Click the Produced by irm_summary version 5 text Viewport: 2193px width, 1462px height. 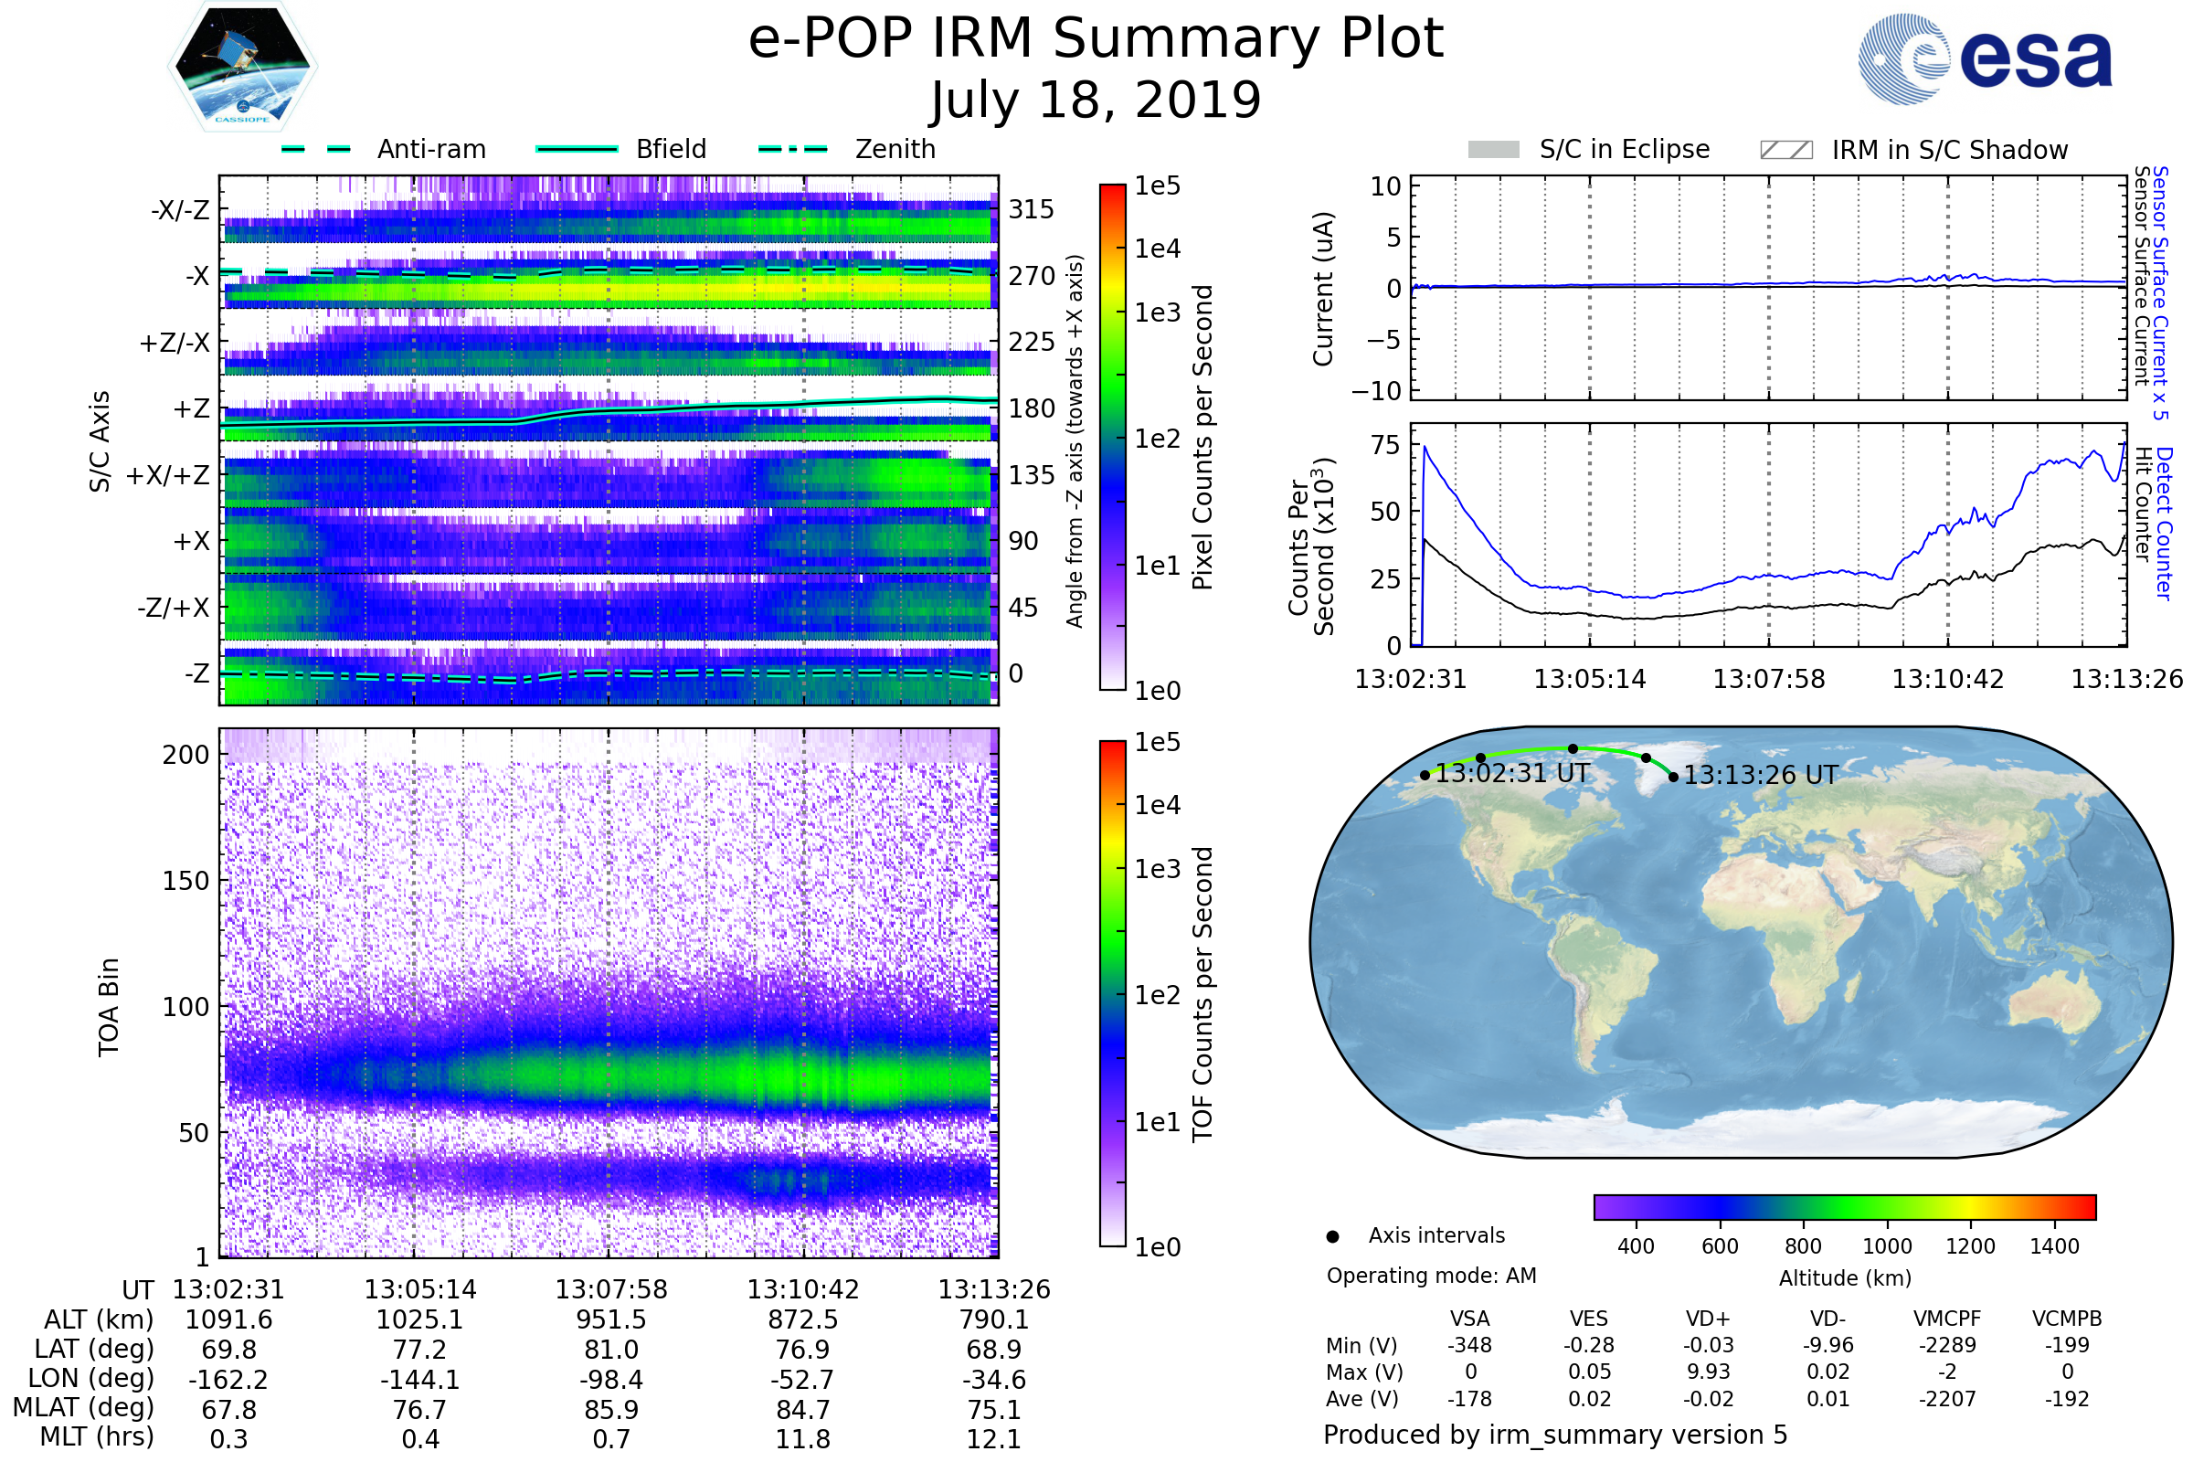[x=1555, y=1435]
